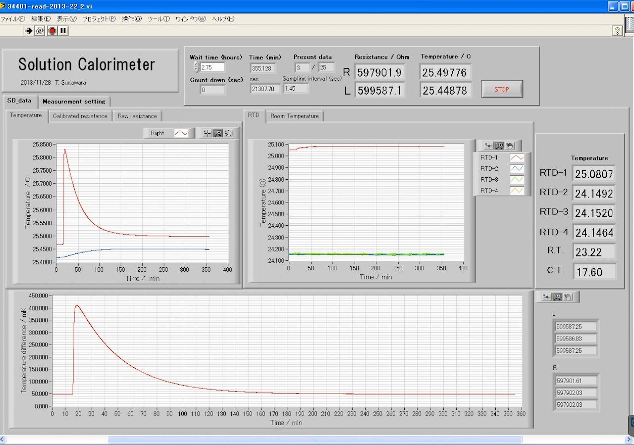Click the Run Continuously toolbar icon

point(40,31)
